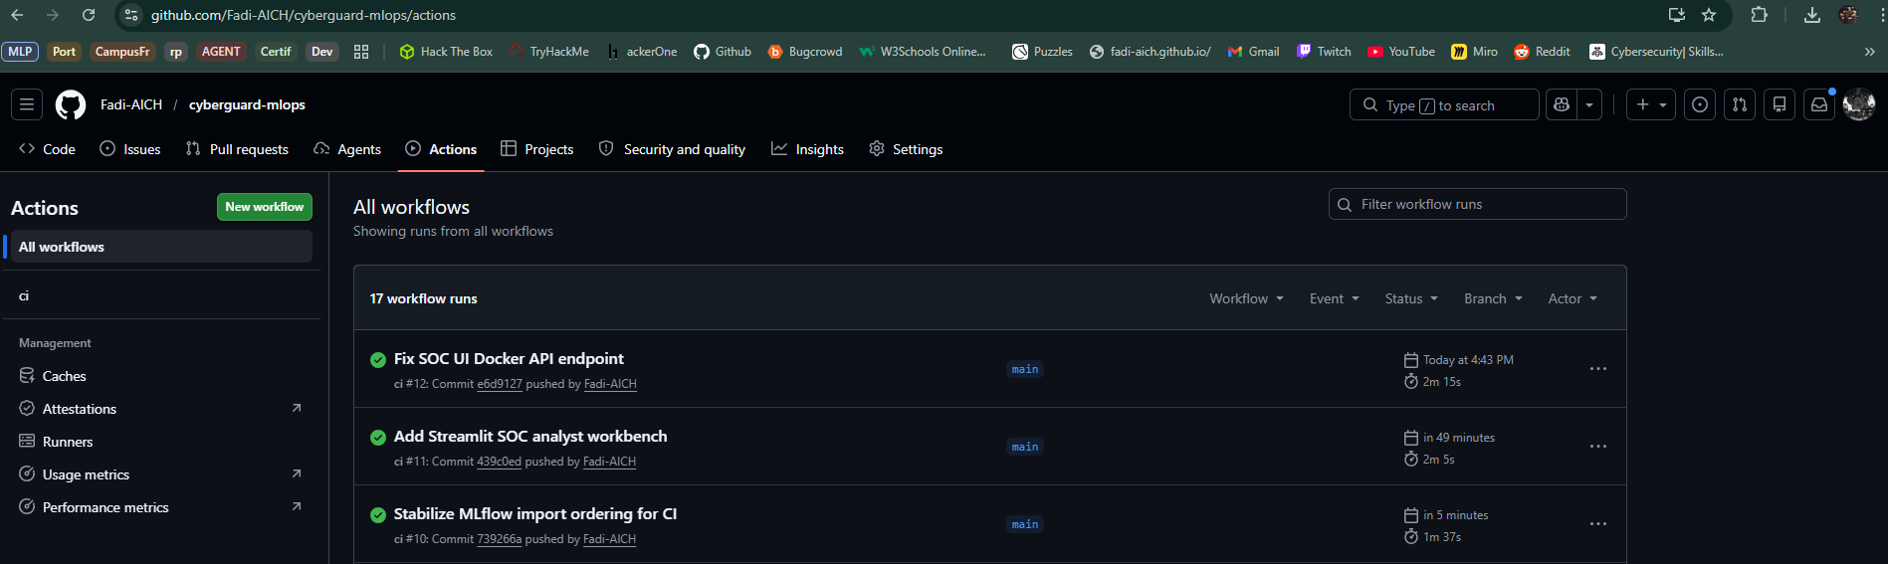1888x564 pixels.
Task: Open the TryHackMe bookmark
Action: click(548, 52)
